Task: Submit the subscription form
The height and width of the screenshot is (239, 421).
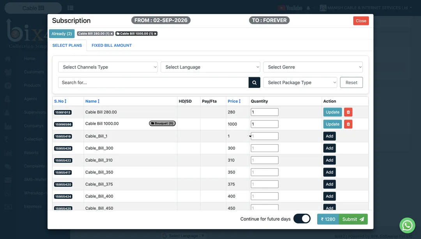Action: click(353, 219)
